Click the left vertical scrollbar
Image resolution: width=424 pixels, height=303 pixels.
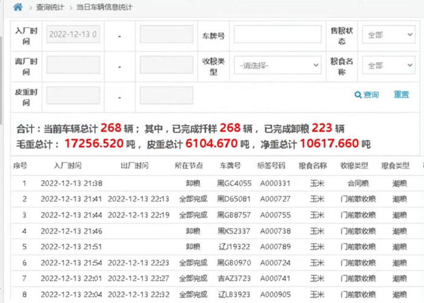(x=1, y=81)
